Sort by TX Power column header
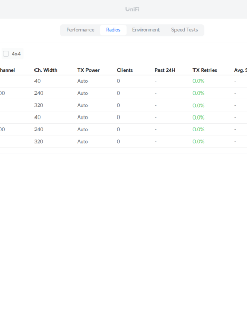This screenshot has width=247, height=335. [89, 70]
